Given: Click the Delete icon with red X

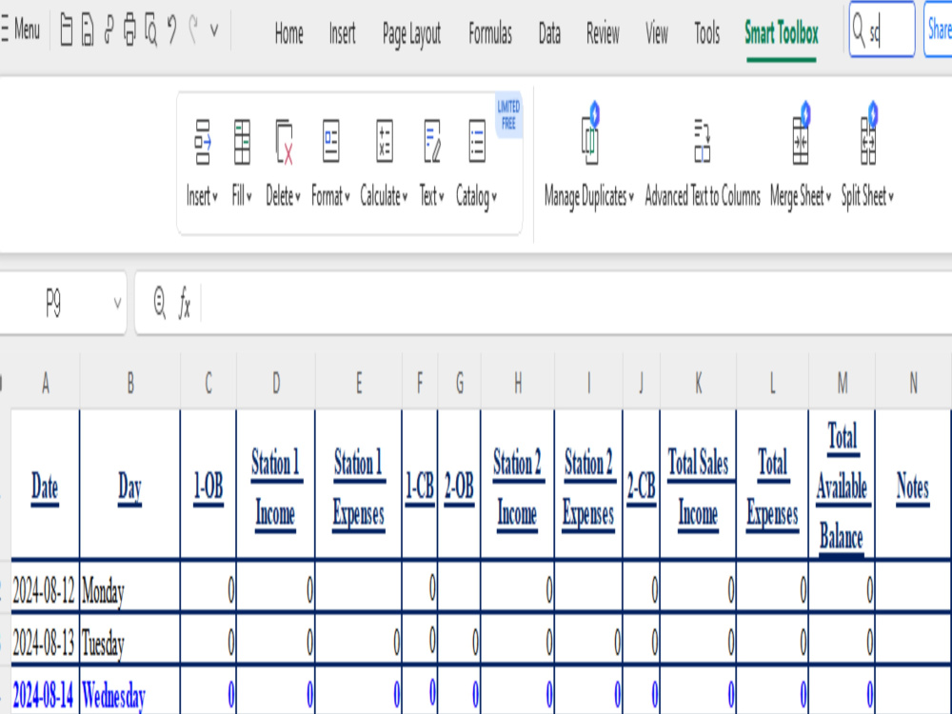Looking at the screenshot, I should point(284,142).
